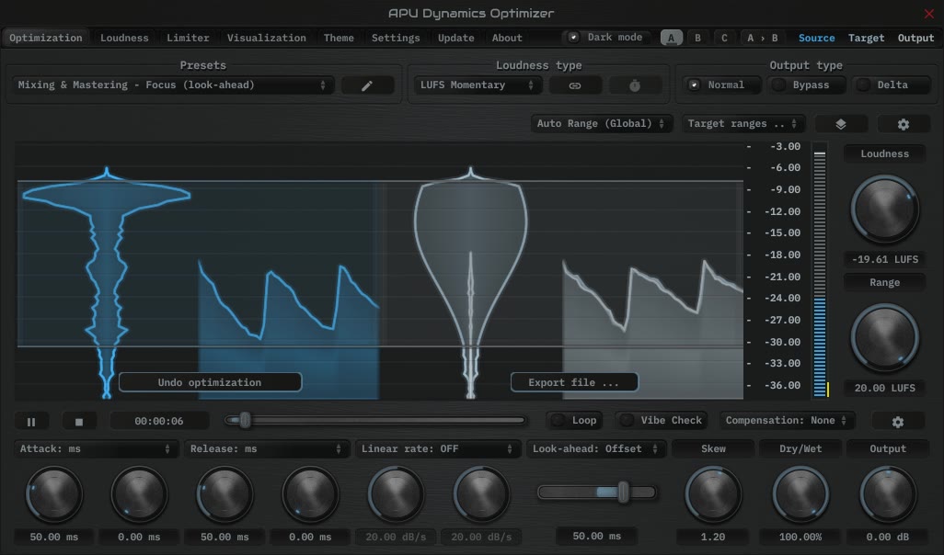Click the -19.61 LUFS value field
Image resolution: width=944 pixels, height=555 pixels.
pyautogui.click(x=884, y=259)
